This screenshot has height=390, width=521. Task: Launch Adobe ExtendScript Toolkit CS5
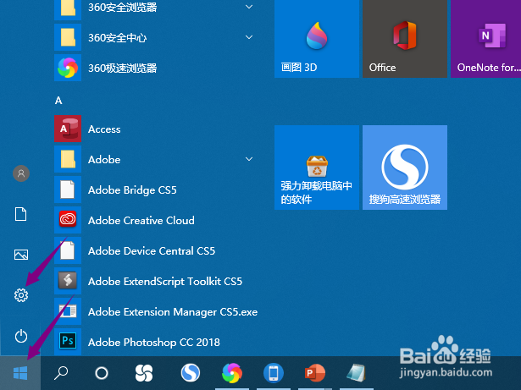click(157, 281)
